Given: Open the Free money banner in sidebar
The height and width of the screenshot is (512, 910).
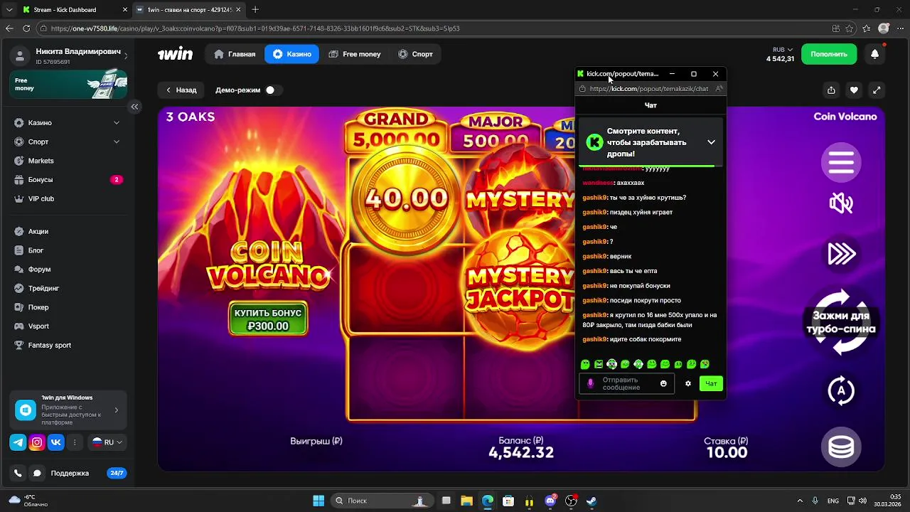Looking at the screenshot, I should coord(68,85).
